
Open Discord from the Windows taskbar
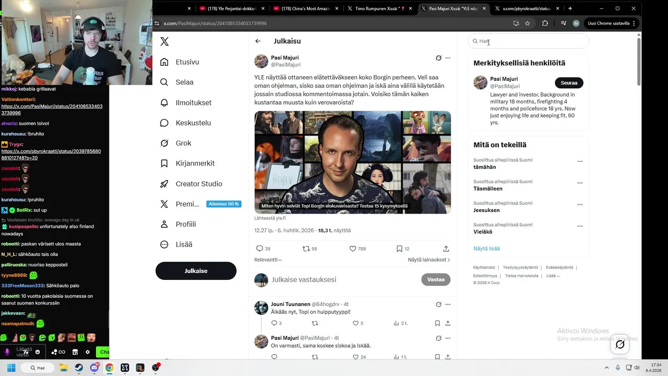tap(94, 368)
